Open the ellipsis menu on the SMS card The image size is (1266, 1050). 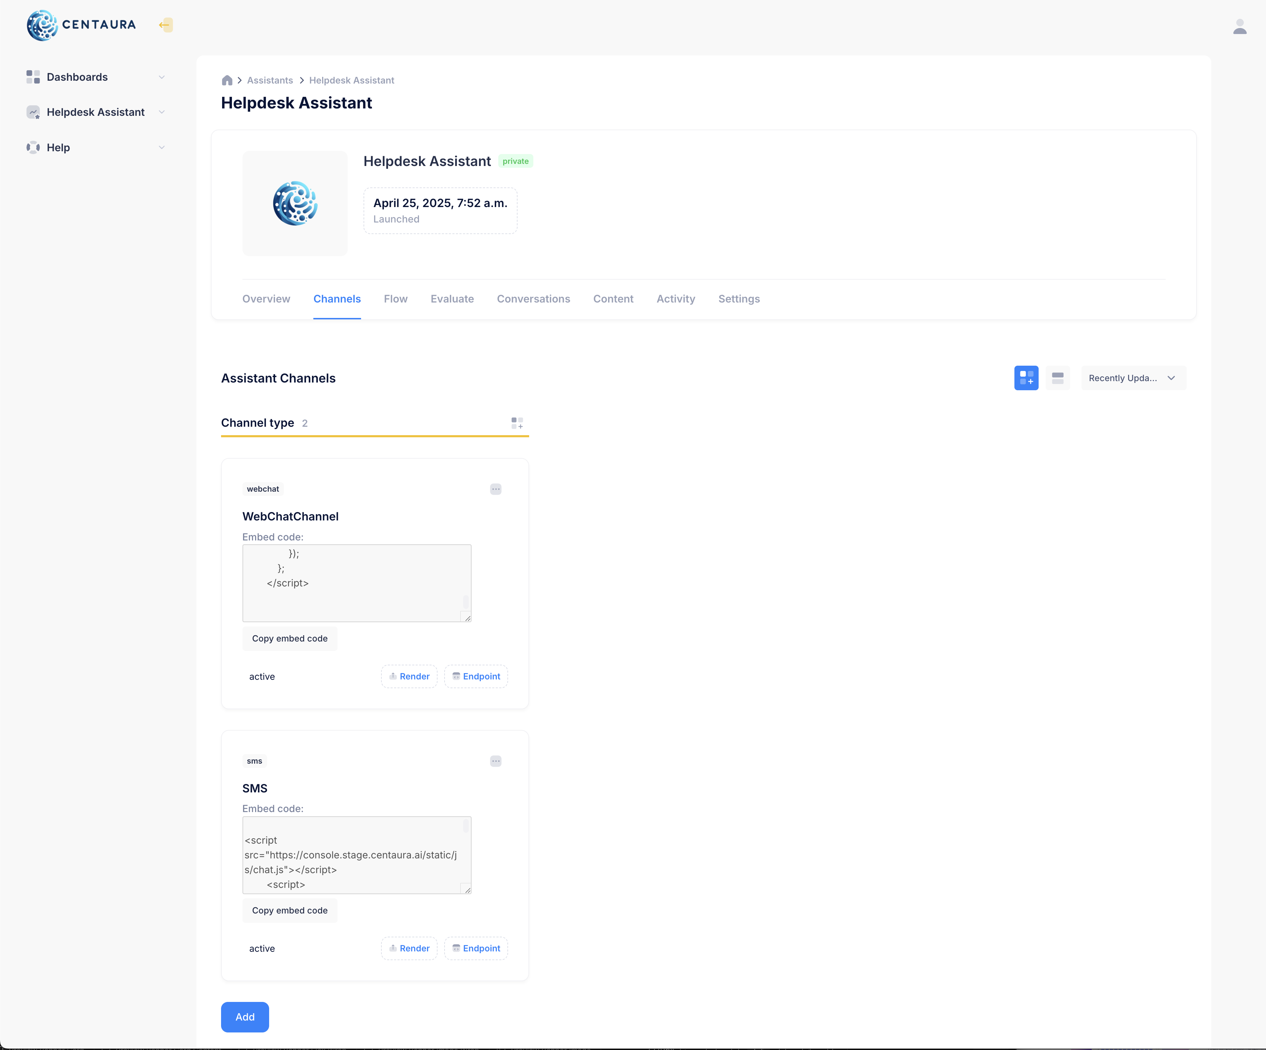point(495,761)
